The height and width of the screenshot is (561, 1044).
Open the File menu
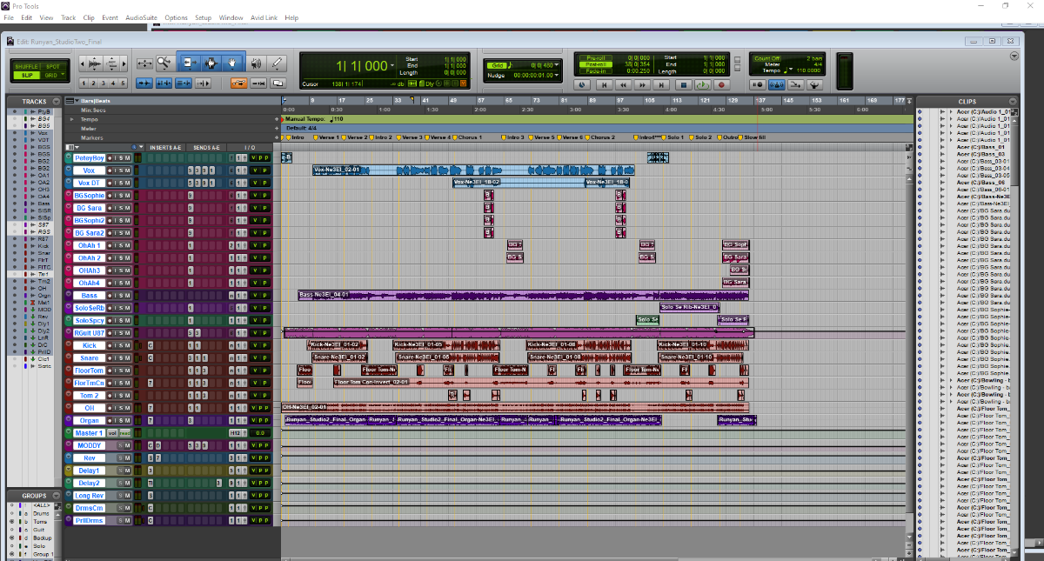(9, 17)
